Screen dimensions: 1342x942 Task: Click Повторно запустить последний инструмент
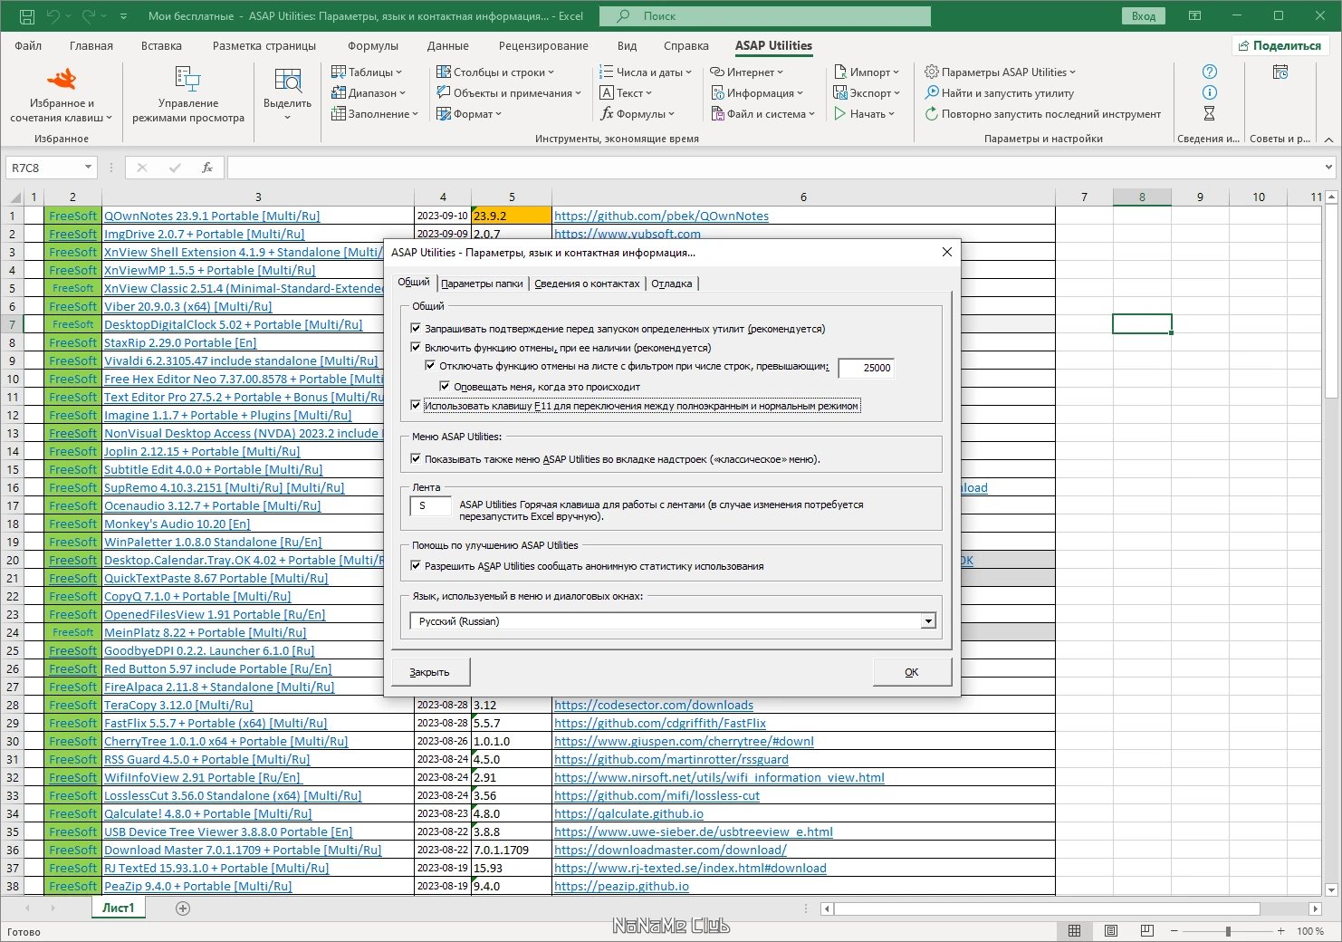pyautogui.click(x=1042, y=114)
